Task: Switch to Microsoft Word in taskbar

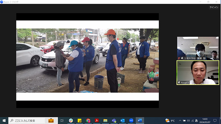Action: [x=140, y=121]
